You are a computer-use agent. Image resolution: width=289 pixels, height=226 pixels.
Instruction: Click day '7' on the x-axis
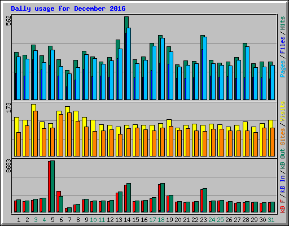coord(69,220)
